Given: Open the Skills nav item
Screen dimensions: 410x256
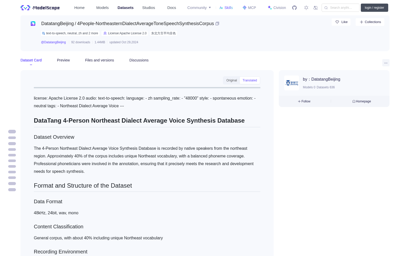Looking at the screenshot, I should point(226,8).
